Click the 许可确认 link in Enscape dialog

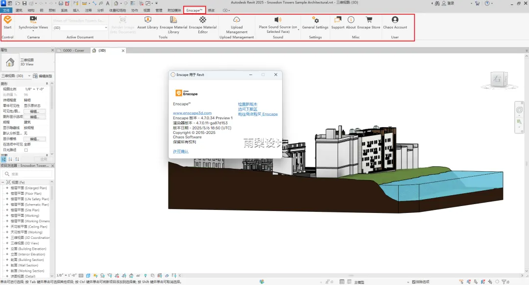(x=181, y=152)
